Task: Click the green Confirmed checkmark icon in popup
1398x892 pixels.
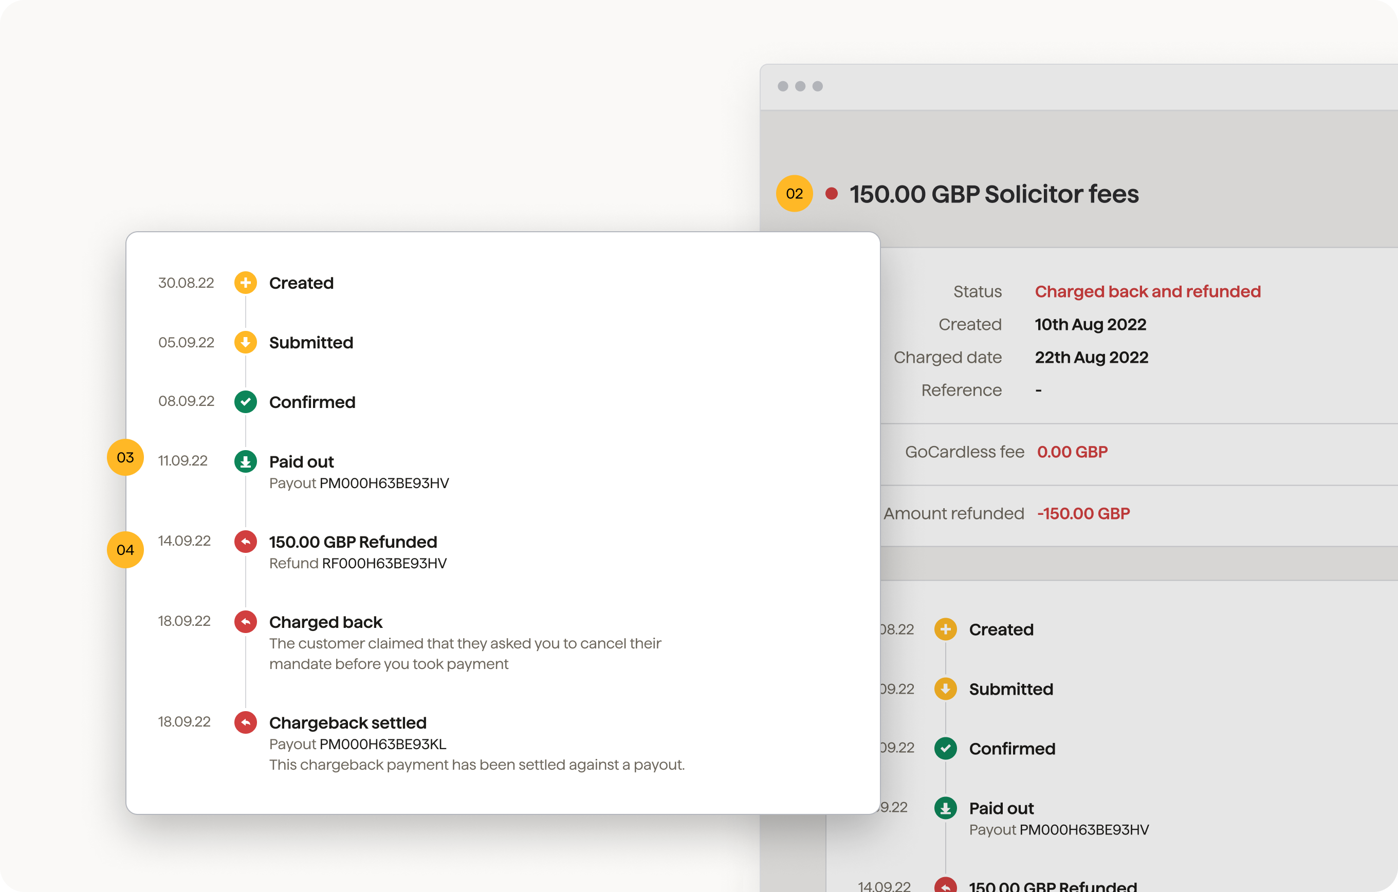Action: point(246,402)
